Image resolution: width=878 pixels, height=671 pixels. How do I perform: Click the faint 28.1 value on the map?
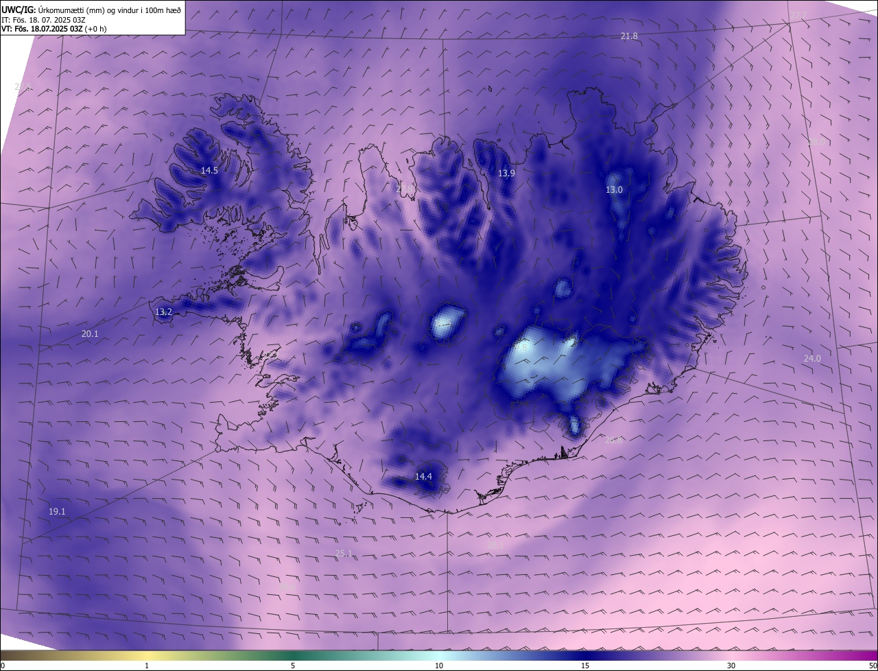495,545
